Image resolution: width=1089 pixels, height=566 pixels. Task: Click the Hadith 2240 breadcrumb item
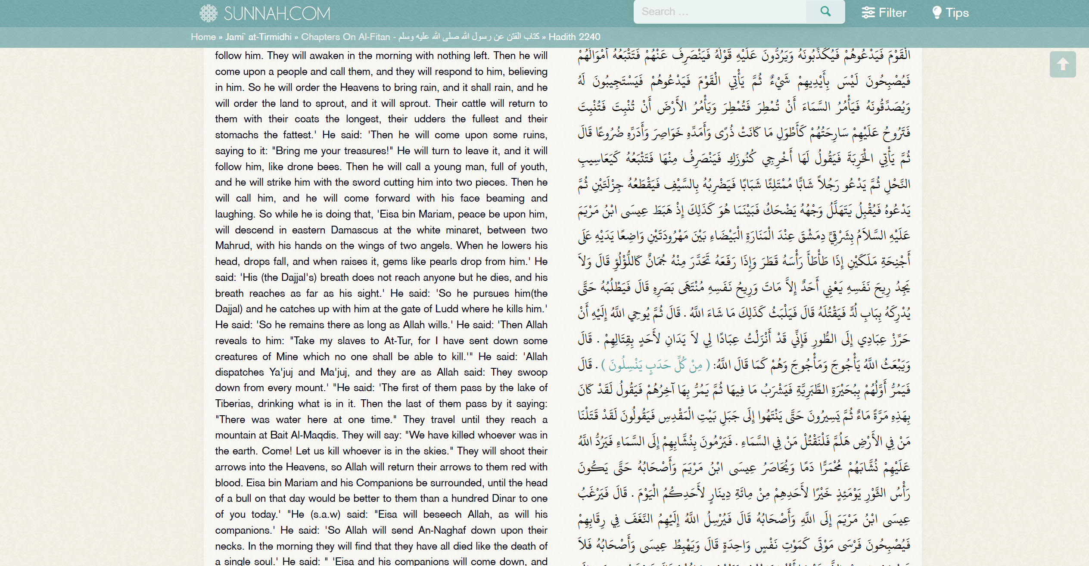click(x=574, y=37)
